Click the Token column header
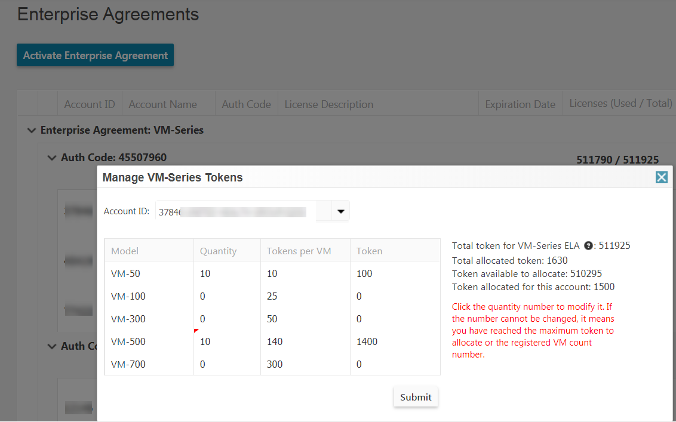The height and width of the screenshot is (422, 676). click(395, 251)
